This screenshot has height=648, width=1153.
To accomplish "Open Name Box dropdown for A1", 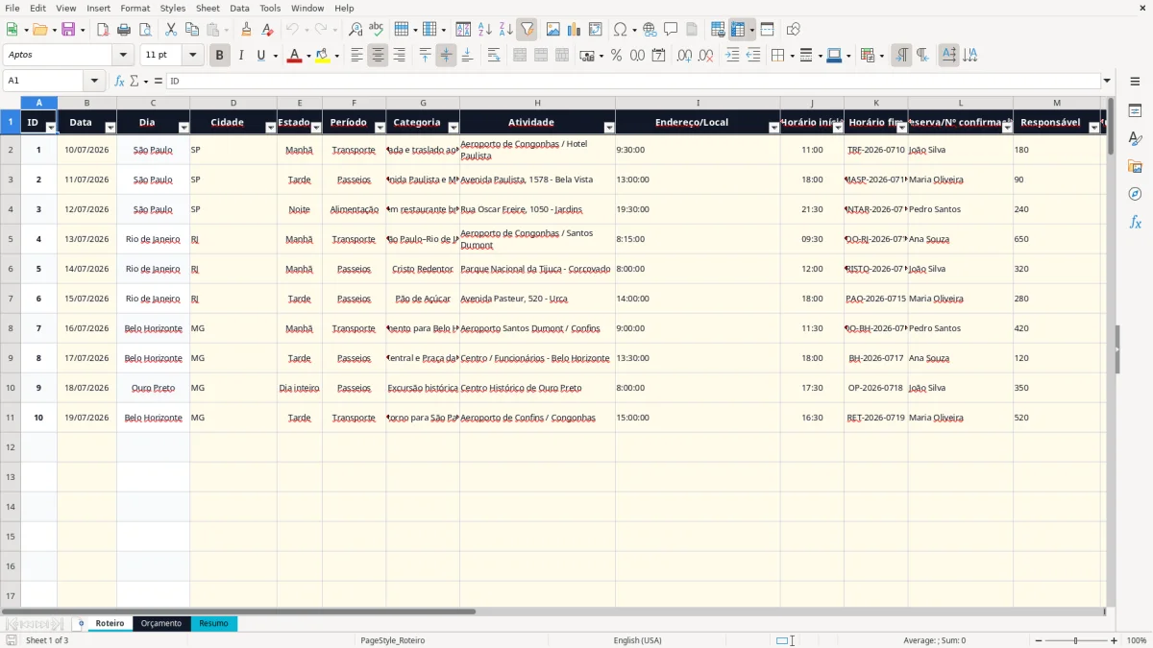I will click(x=94, y=81).
